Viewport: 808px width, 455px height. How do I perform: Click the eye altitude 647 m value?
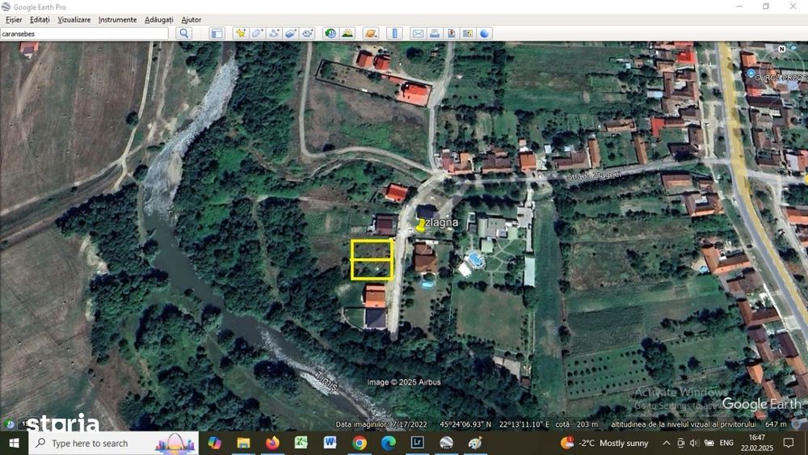(x=776, y=424)
